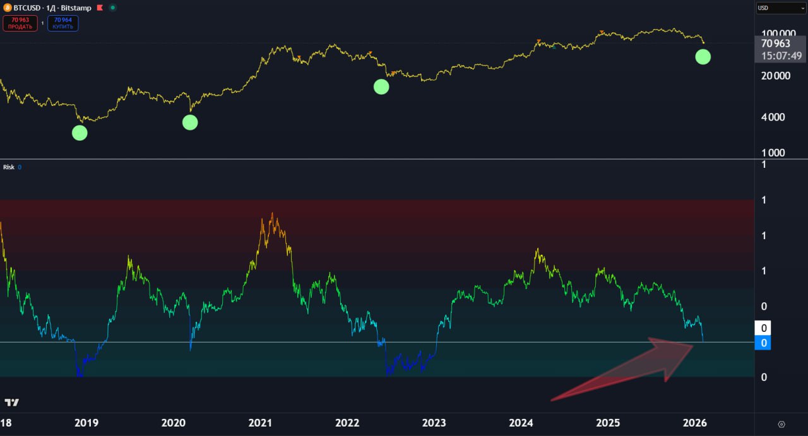Click the TradingView logo on the chart
The width and height of the screenshot is (808, 436).
click(11, 403)
